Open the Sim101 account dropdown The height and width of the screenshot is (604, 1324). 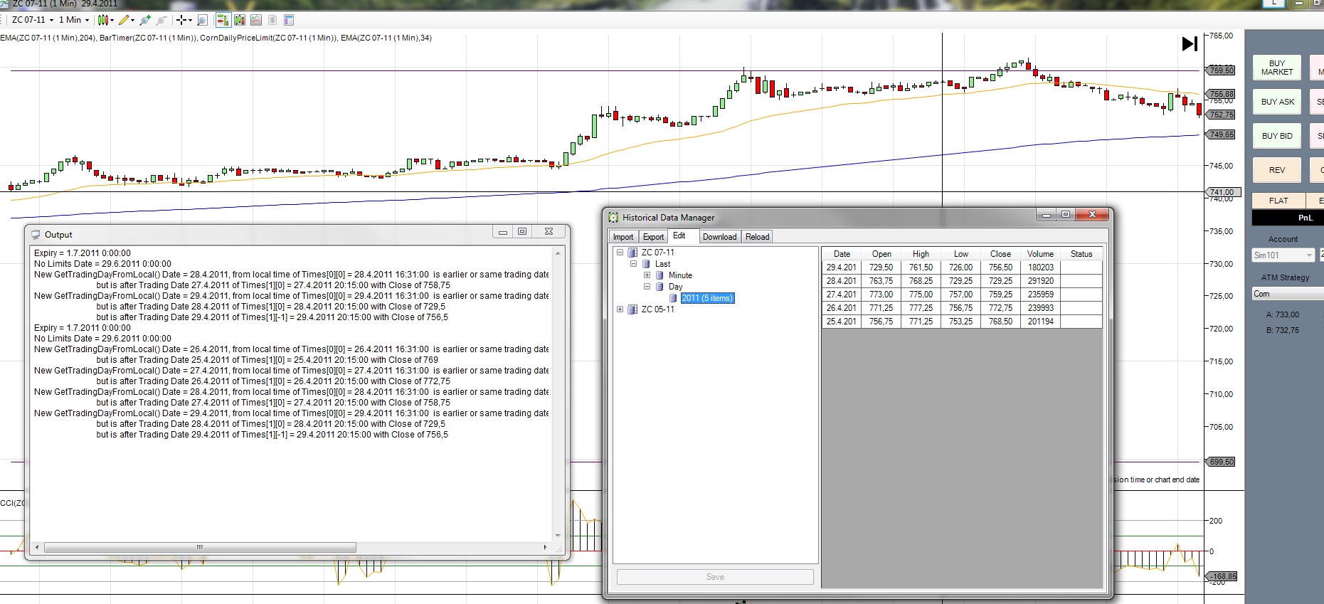click(x=1283, y=255)
